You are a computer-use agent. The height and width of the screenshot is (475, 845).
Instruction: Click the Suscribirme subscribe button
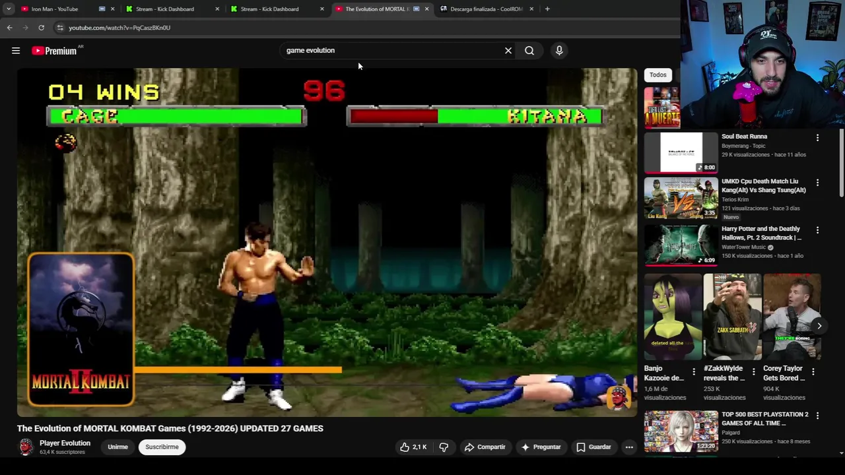(x=162, y=447)
